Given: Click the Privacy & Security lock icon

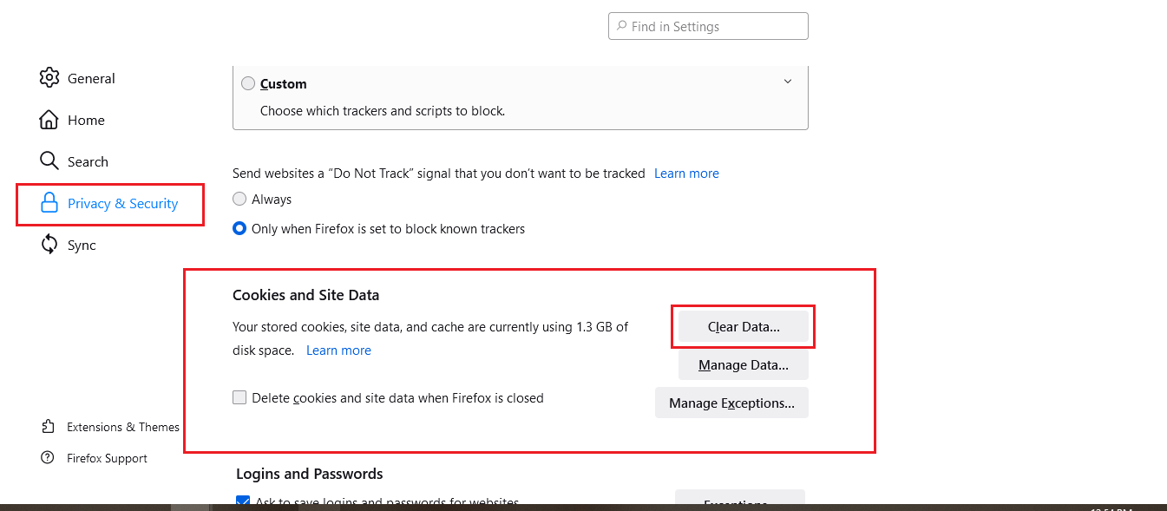Looking at the screenshot, I should (x=50, y=203).
